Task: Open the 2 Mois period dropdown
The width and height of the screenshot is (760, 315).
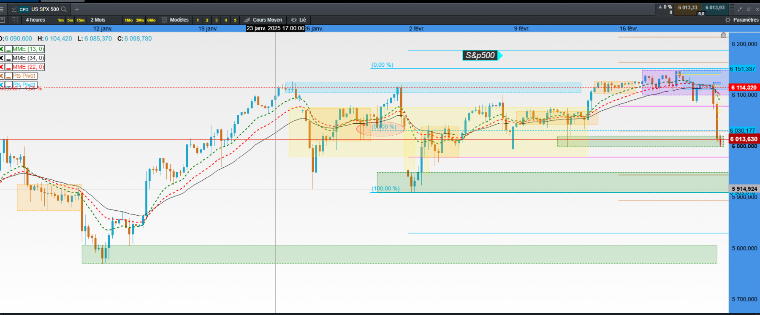Action: coord(98,20)
